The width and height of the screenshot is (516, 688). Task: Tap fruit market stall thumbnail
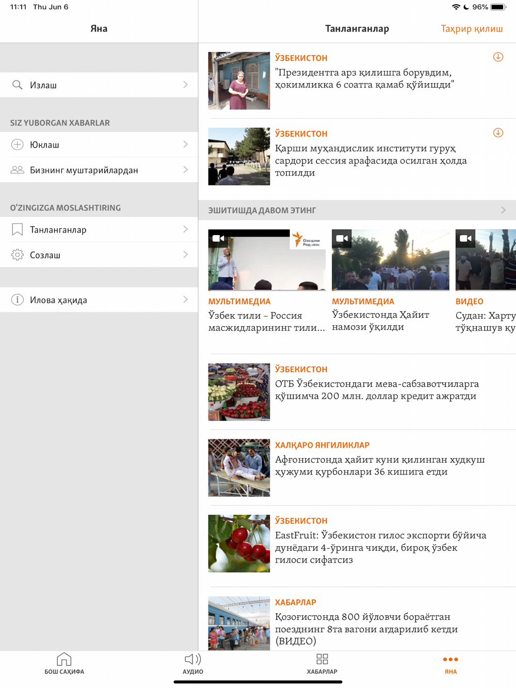click(x=239, y=392)
